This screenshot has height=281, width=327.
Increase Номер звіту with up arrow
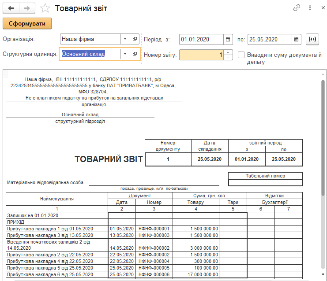[x=228, y=52]
